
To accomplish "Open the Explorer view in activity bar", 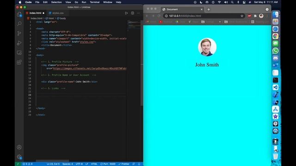I will pos(19,14).
